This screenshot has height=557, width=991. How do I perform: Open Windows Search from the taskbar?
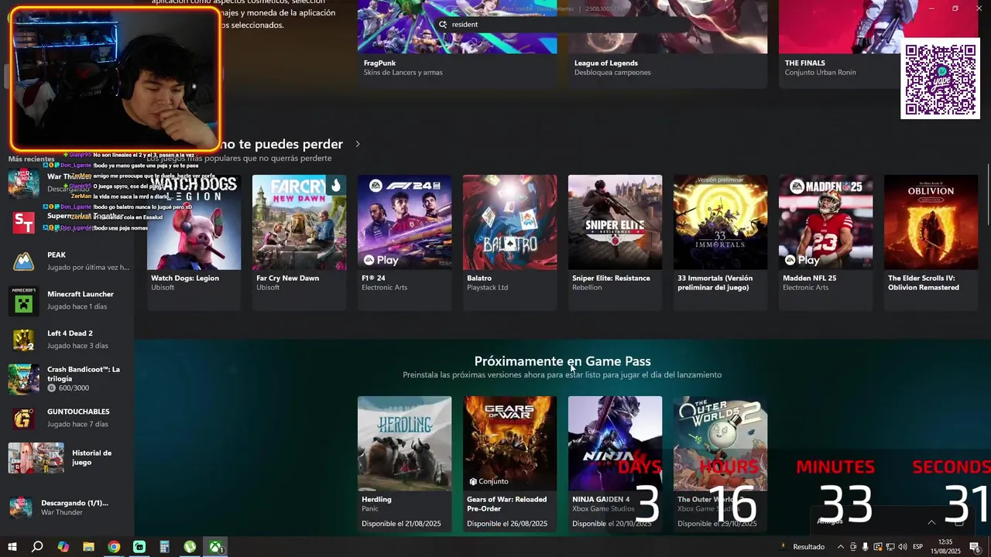(37, 547)
